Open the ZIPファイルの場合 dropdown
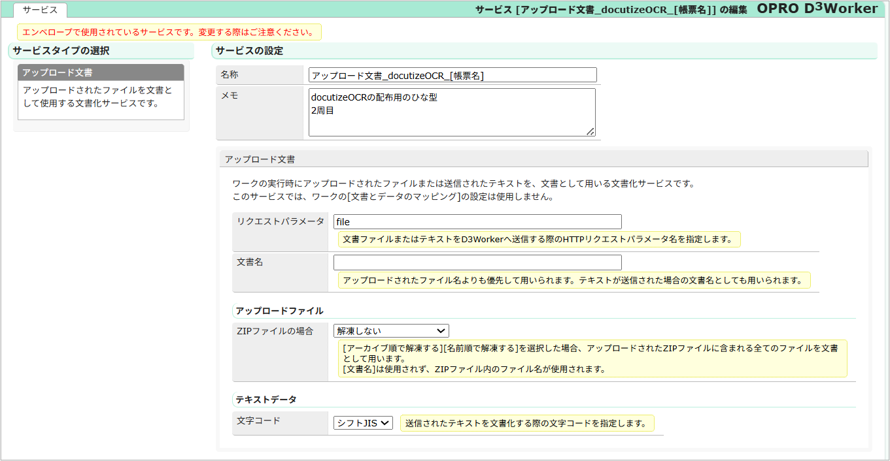Image resolution: width=890 pixels, height=461 pixels. [x=390, y=330]
